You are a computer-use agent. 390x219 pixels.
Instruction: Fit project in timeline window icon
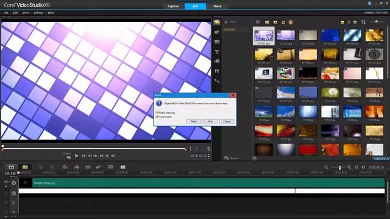coord(356,167)
